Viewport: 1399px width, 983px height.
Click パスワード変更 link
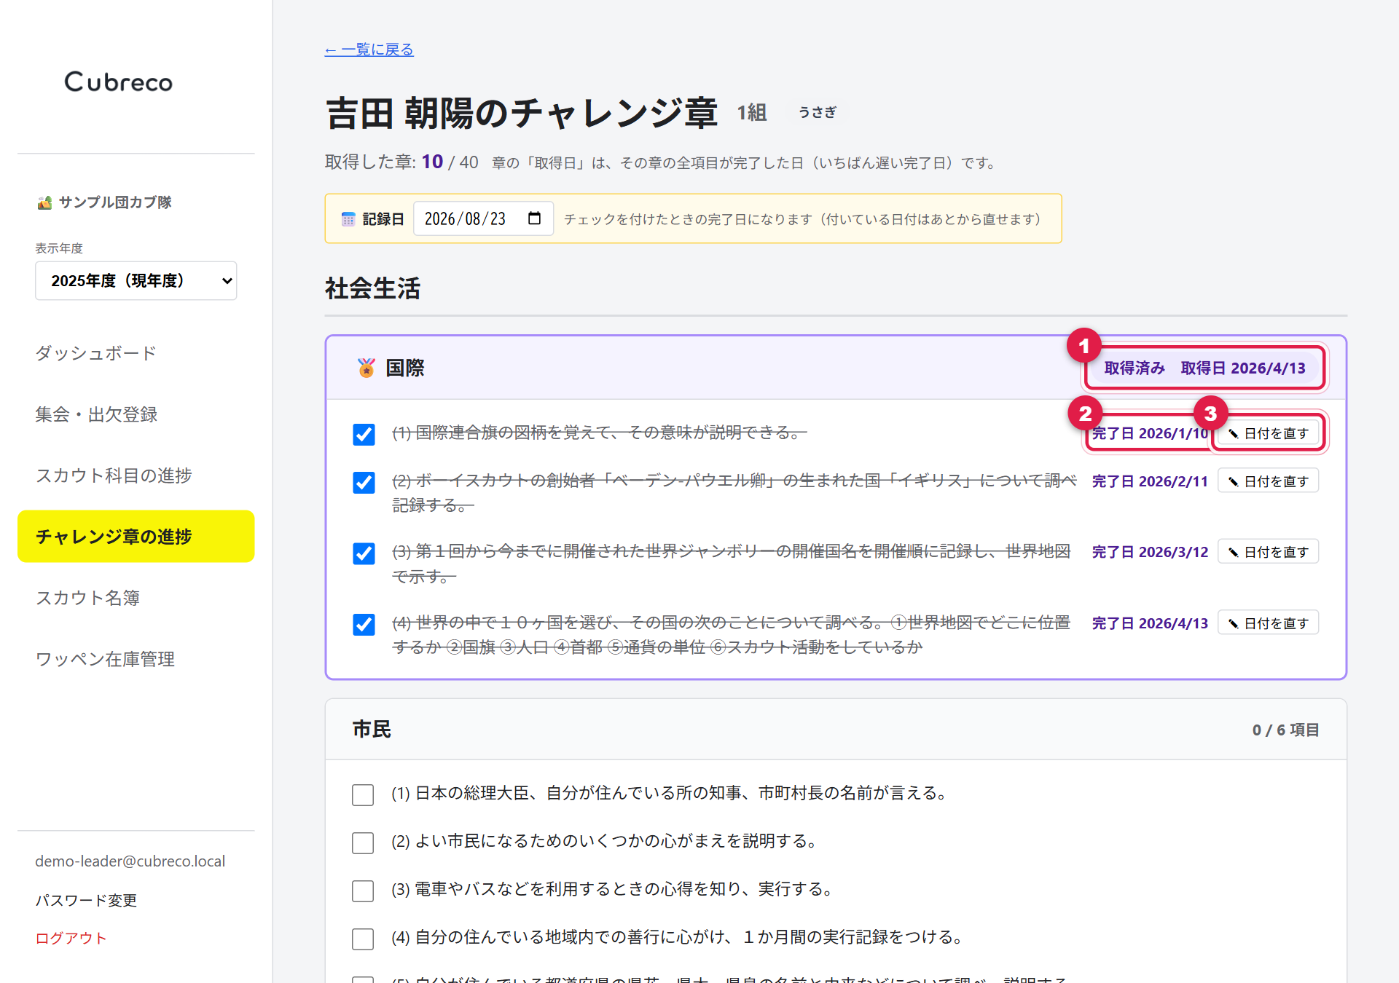(x=86, y=900)
